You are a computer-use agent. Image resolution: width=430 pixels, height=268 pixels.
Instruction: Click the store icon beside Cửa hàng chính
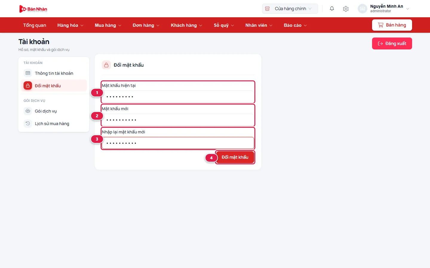[x=267, y=9]
